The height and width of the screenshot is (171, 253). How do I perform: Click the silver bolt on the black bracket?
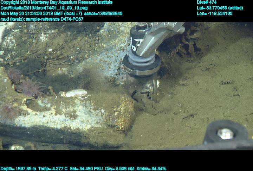[224, 133]
